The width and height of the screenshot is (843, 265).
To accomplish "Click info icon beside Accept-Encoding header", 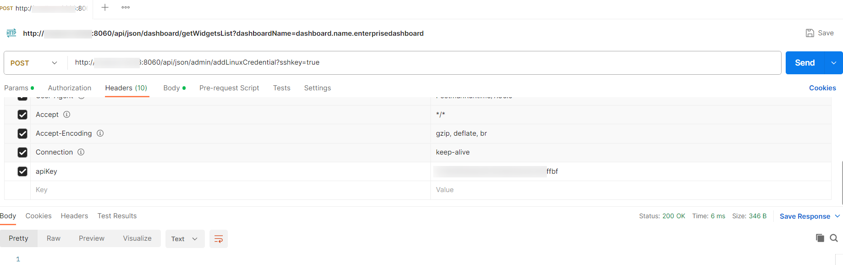I will pos(100,133).
